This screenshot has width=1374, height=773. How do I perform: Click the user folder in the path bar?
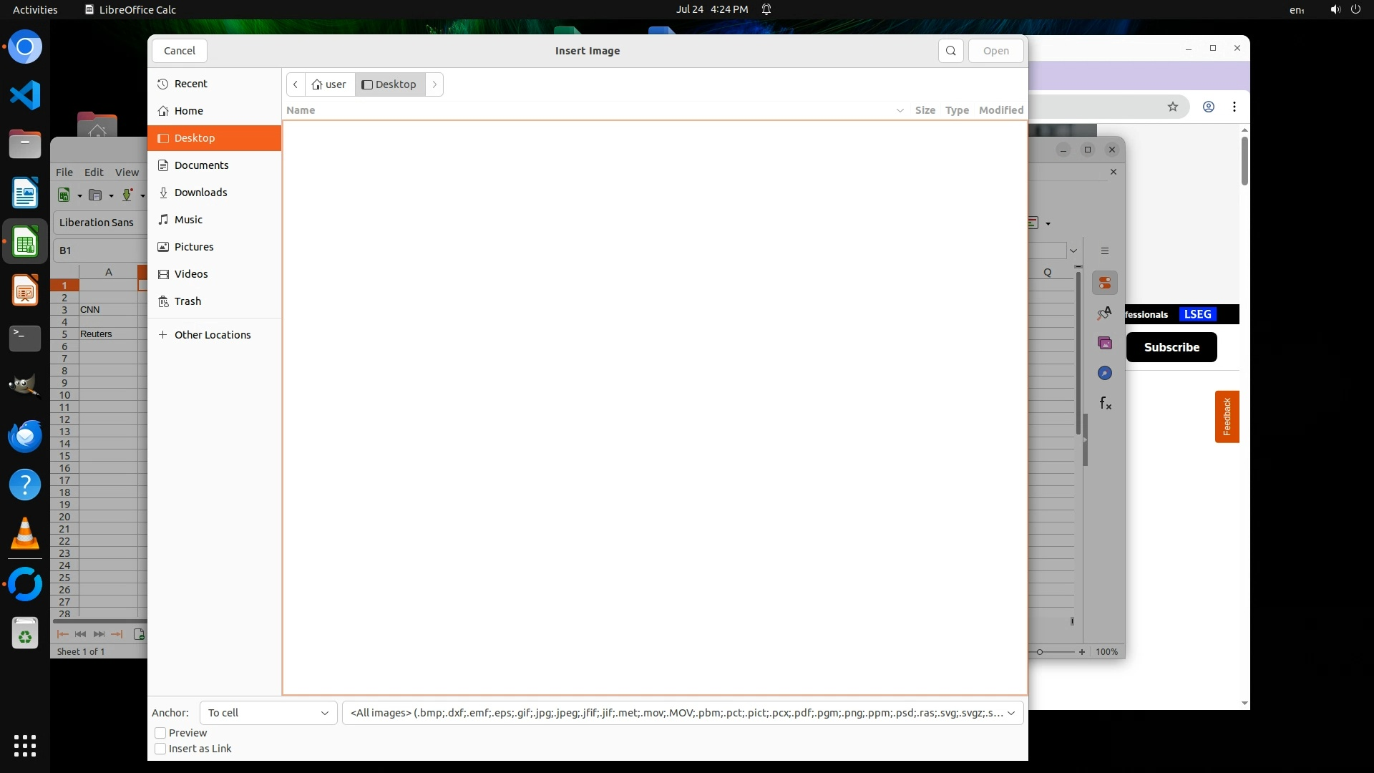pyautogui.click(x=329, y=84)
